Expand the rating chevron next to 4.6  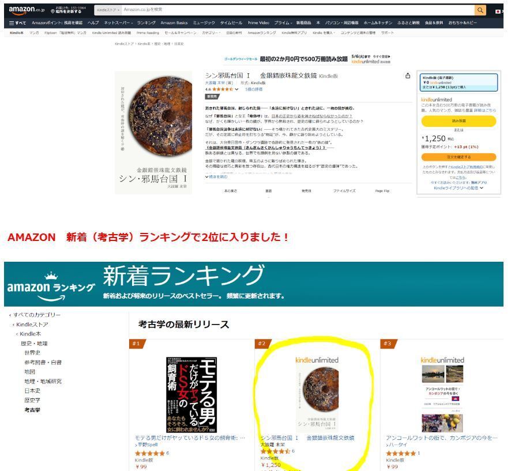pyautogui.click(x=236, y=89)
